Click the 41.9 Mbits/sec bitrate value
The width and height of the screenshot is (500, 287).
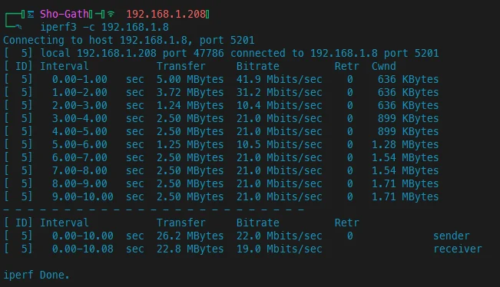click(279, 79)
